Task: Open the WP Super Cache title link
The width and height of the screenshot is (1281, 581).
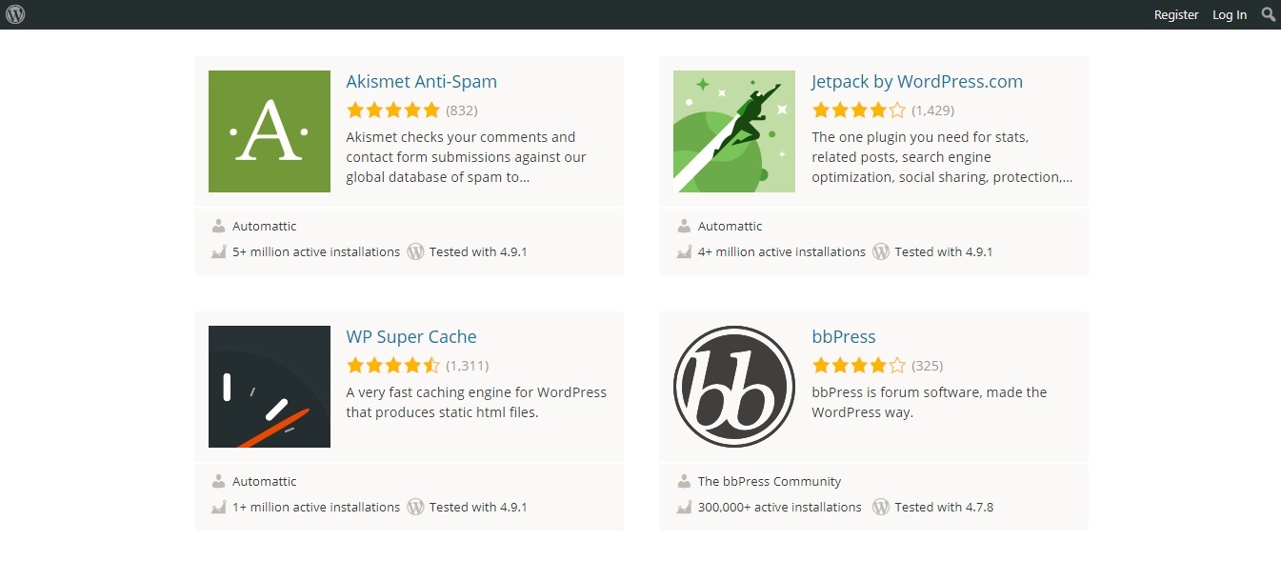Action: pos(411,337)
